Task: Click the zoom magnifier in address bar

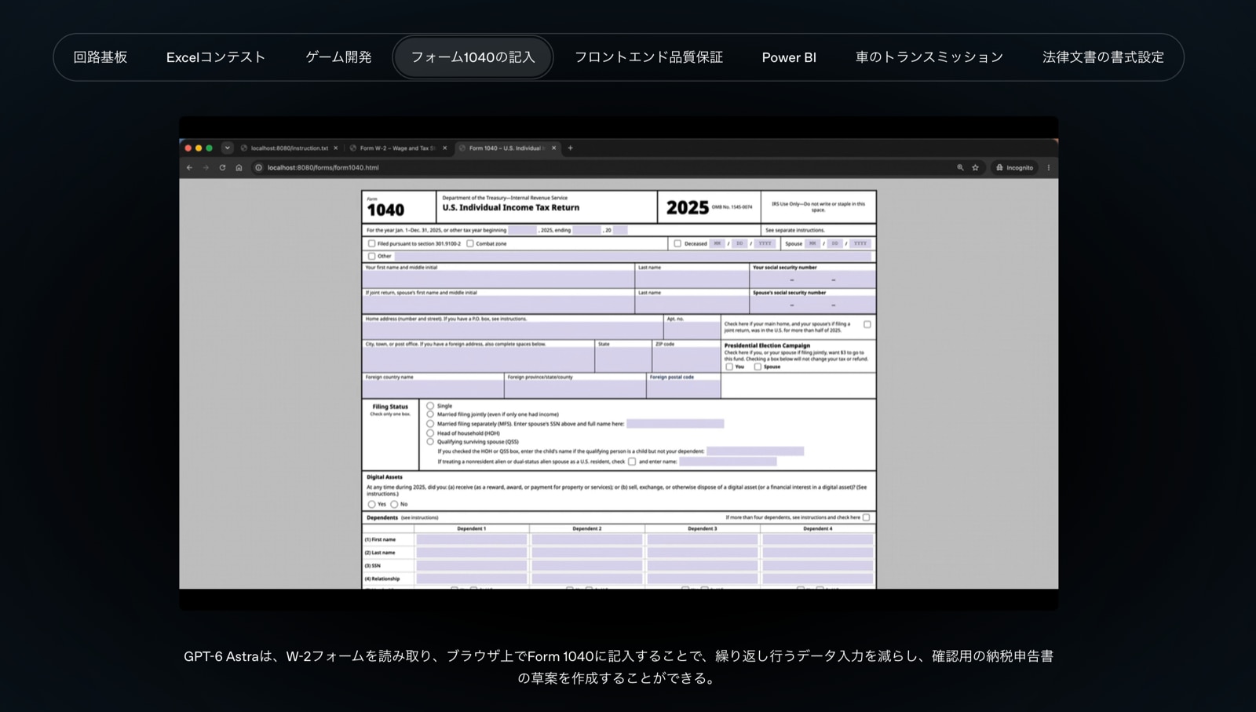Action: point(960,167)
